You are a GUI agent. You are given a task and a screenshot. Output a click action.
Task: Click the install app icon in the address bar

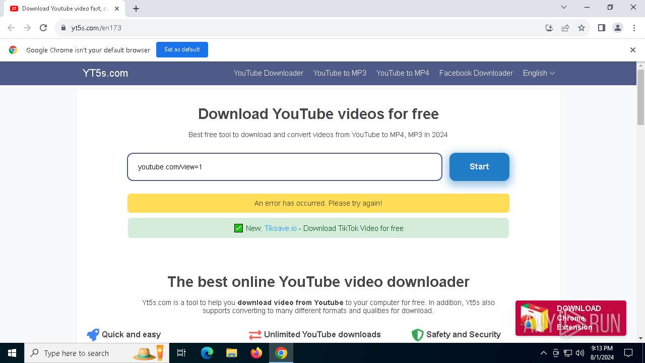[x=549, y=28]
